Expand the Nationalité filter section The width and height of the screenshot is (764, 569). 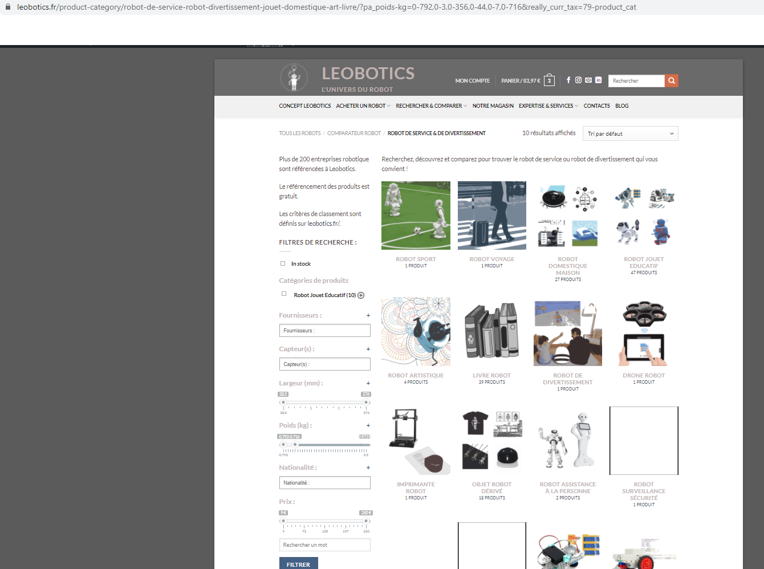pos(368,468)
